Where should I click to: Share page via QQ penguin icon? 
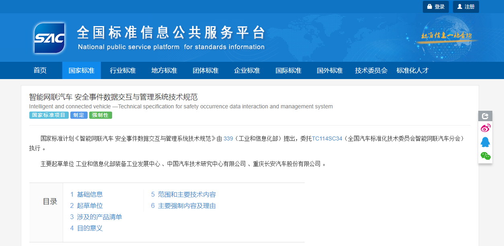(485, 142)
